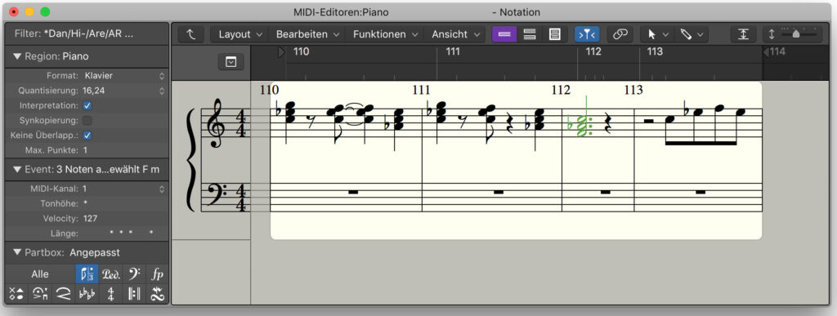Switch to page view mode

pos(555,34)
